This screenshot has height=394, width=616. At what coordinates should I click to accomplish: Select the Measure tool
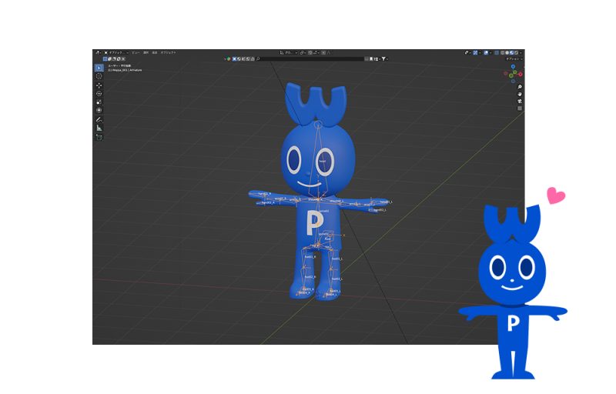[x=99, y=129]
